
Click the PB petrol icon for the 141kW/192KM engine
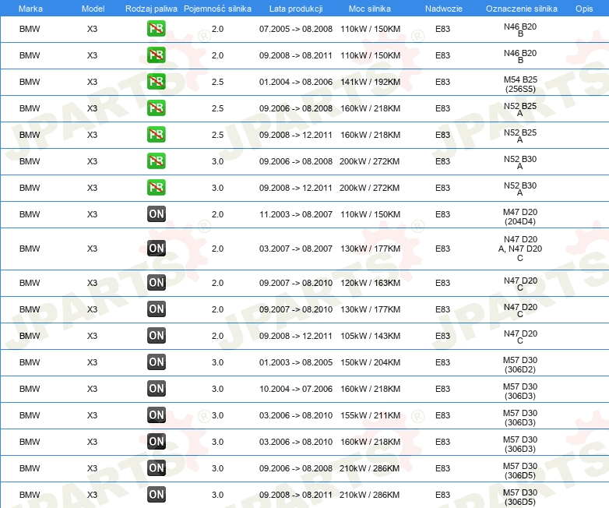pyautogui.click(x=157, y=82)
